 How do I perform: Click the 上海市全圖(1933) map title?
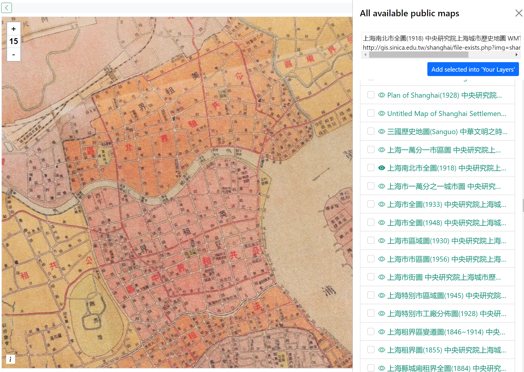click(x=447, y=204)
